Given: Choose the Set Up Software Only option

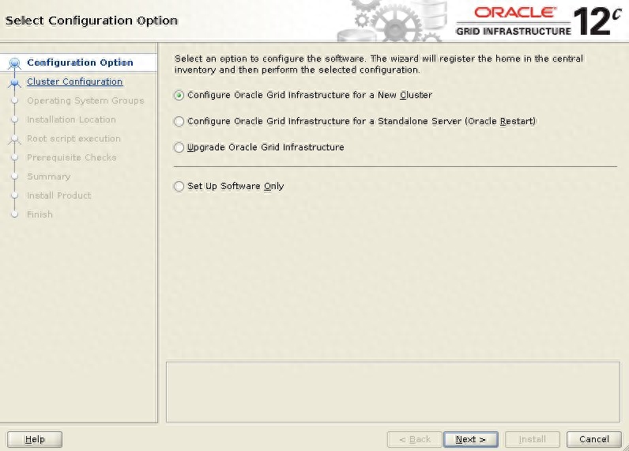Looking at the screenshot, I should pos(179,187).
